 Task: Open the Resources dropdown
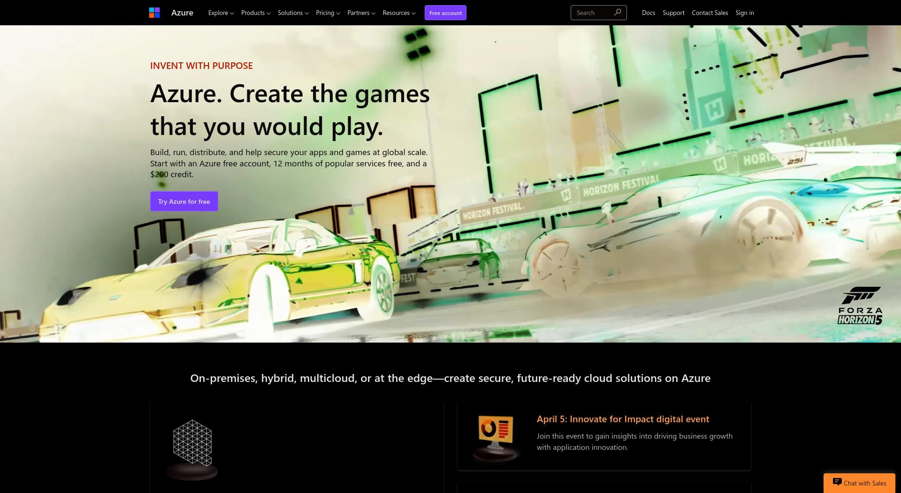399,13
